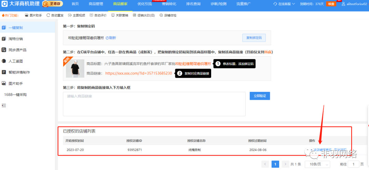
Task: Expand the 在线客服 dropdown
Action: [286, 4]
